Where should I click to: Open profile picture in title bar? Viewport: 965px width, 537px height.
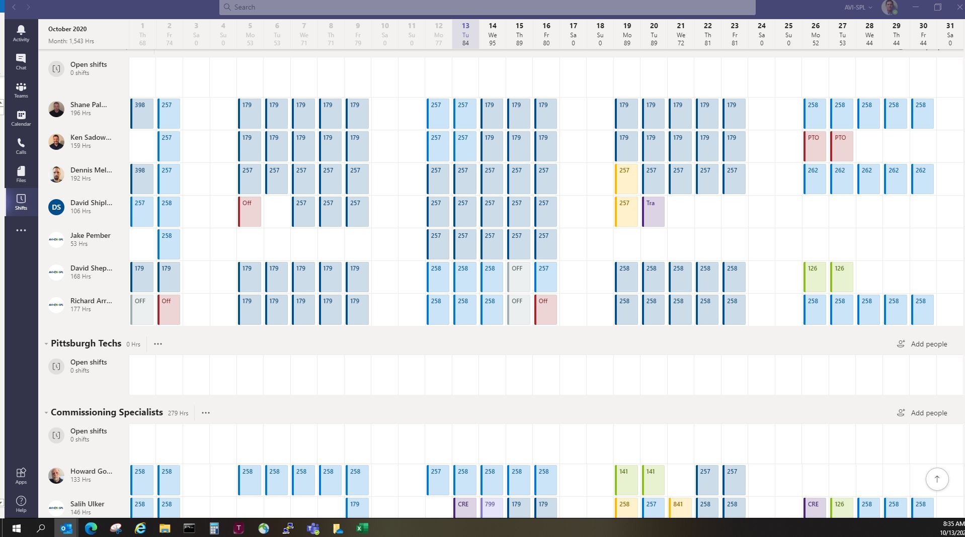click(889, 7)
